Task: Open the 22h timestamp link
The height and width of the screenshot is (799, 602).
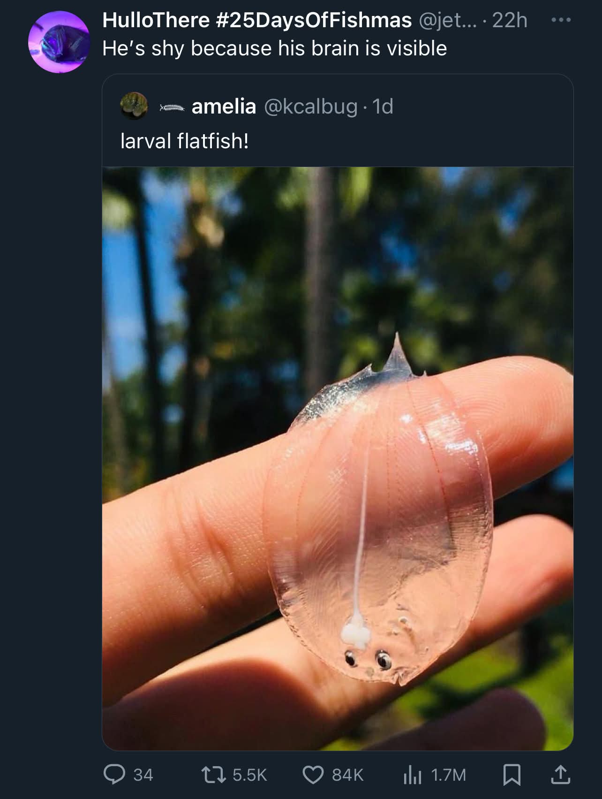Action: [510, 21]
